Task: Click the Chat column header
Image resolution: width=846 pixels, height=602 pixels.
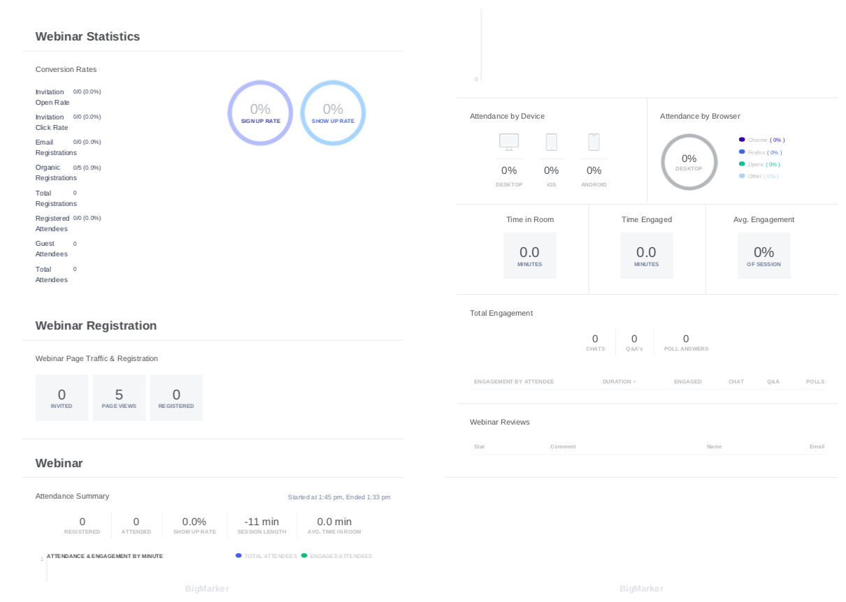Action: (x=736, y=382)
